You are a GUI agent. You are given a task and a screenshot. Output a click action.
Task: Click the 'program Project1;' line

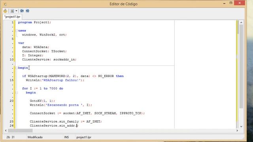34,22
